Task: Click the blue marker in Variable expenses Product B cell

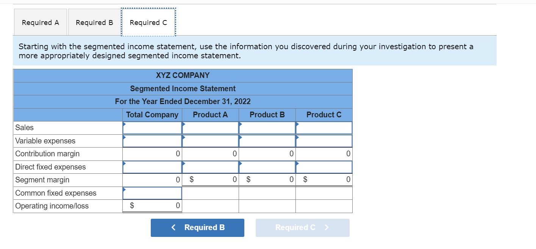Action: 240,137
